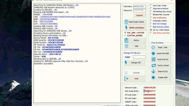Click the IMEI number in the log

49,19
